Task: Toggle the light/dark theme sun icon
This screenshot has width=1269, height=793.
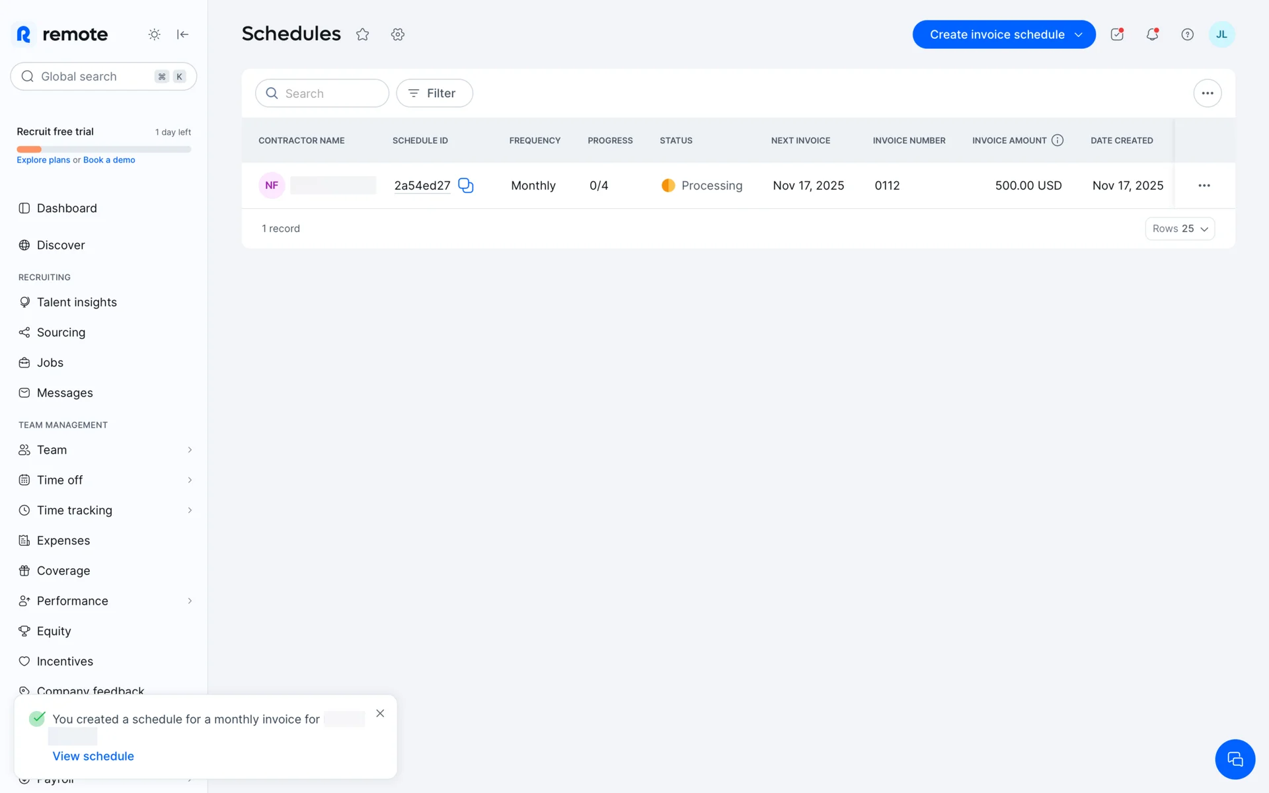Action: click(154, 34)
